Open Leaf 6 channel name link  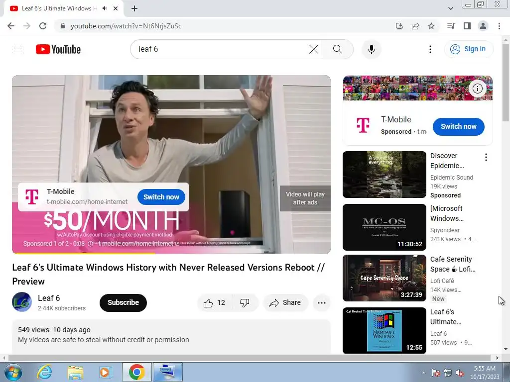49,298
